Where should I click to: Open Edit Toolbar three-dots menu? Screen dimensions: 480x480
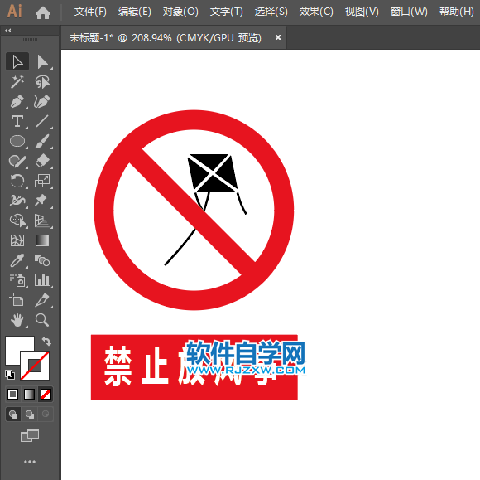30,462
